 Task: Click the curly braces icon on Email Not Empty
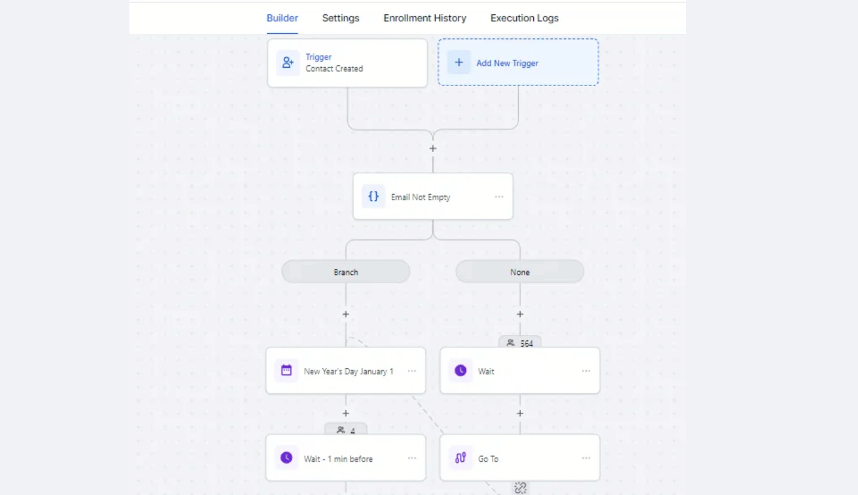374,197
